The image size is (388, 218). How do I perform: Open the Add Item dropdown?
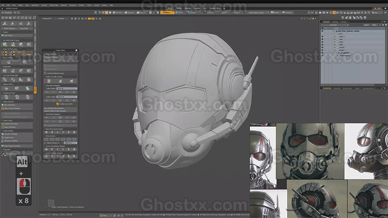[x=335, y=25]
